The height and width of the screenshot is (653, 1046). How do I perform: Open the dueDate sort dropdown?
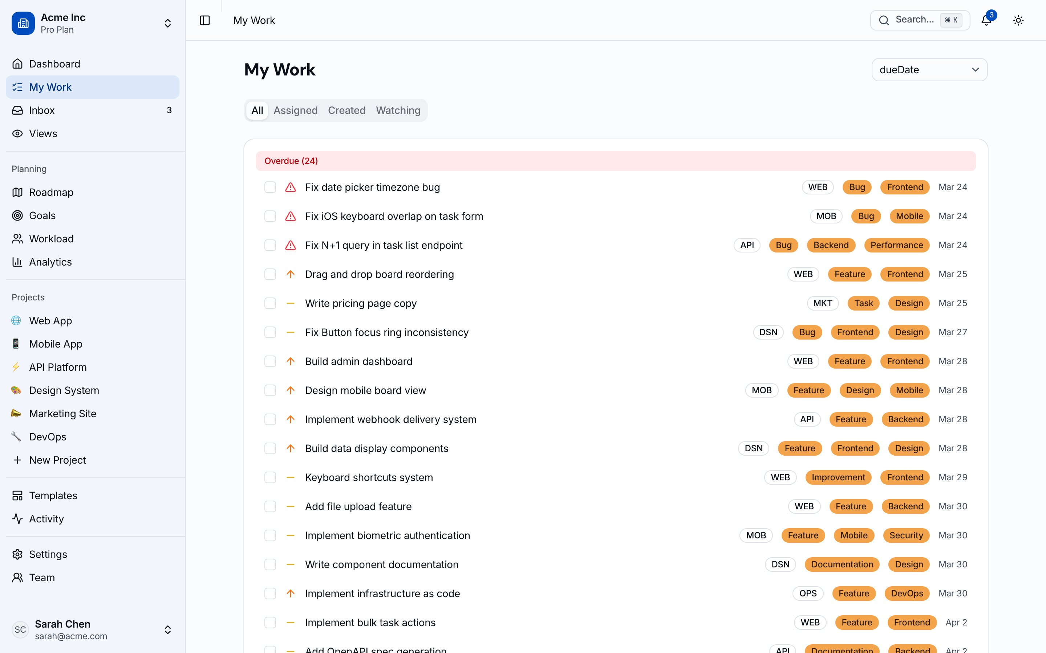coord(929,70)
